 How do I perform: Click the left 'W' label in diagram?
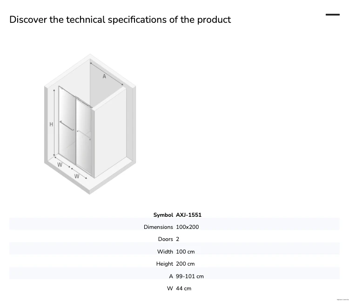[60, 165]
